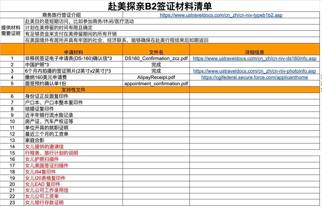Select cell about 在美国境外有居所

pyautogui.click(x=172, y=40)
